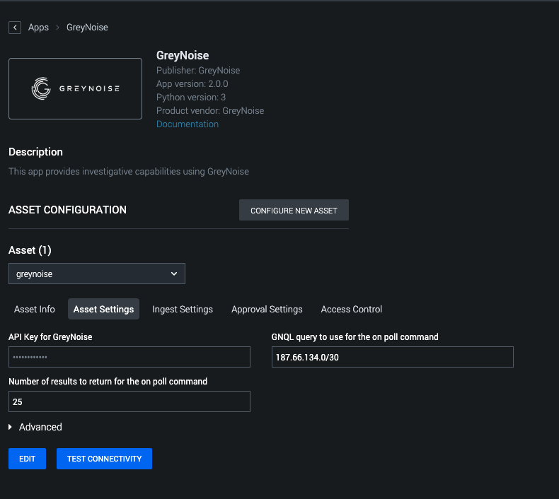Open the Apps breadcrumb link
This screenshot has width=559, height=499.
[x=38, y=28]
